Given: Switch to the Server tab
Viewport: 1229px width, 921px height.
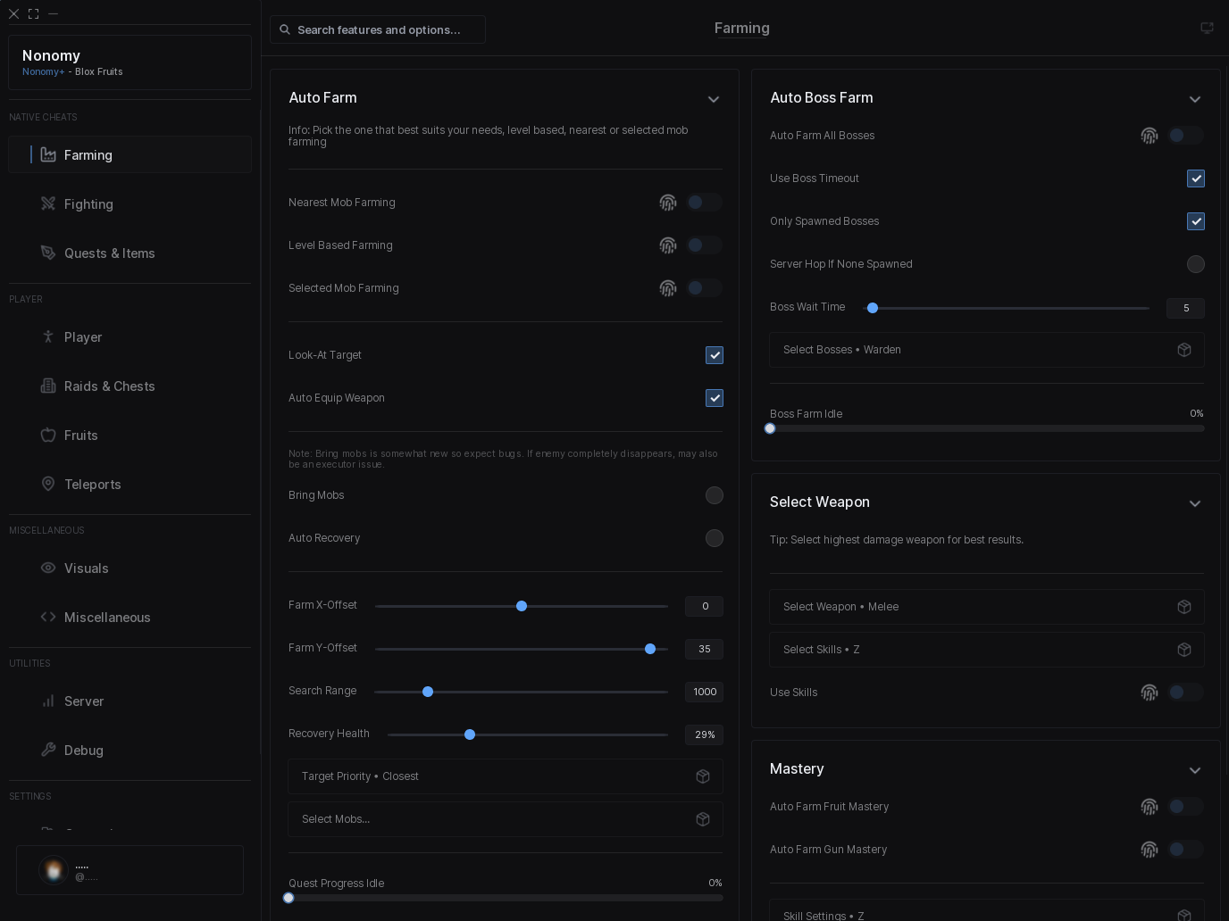Looking at the screenshot, I should click(x=130, y=701).
